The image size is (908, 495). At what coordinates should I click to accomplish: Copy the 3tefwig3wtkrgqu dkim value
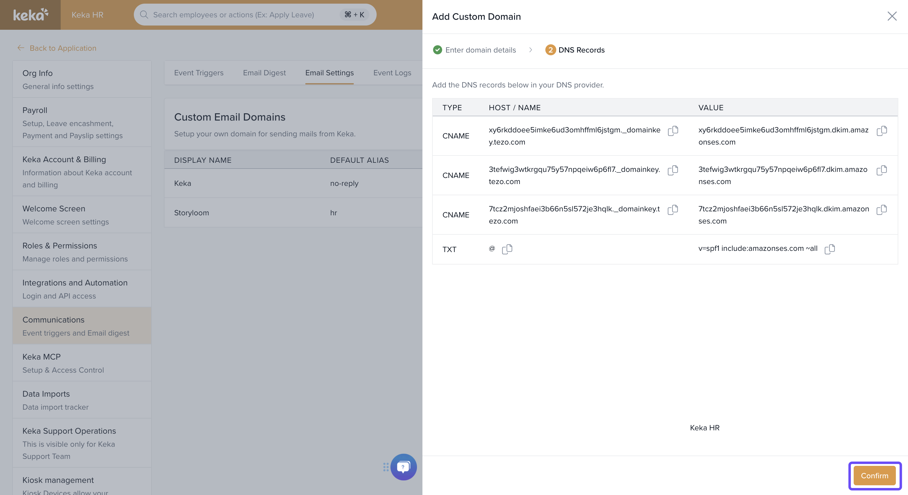(x=882, y=170)
